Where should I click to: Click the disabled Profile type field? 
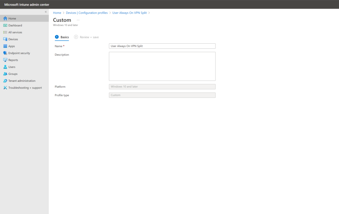click(162, 95)
